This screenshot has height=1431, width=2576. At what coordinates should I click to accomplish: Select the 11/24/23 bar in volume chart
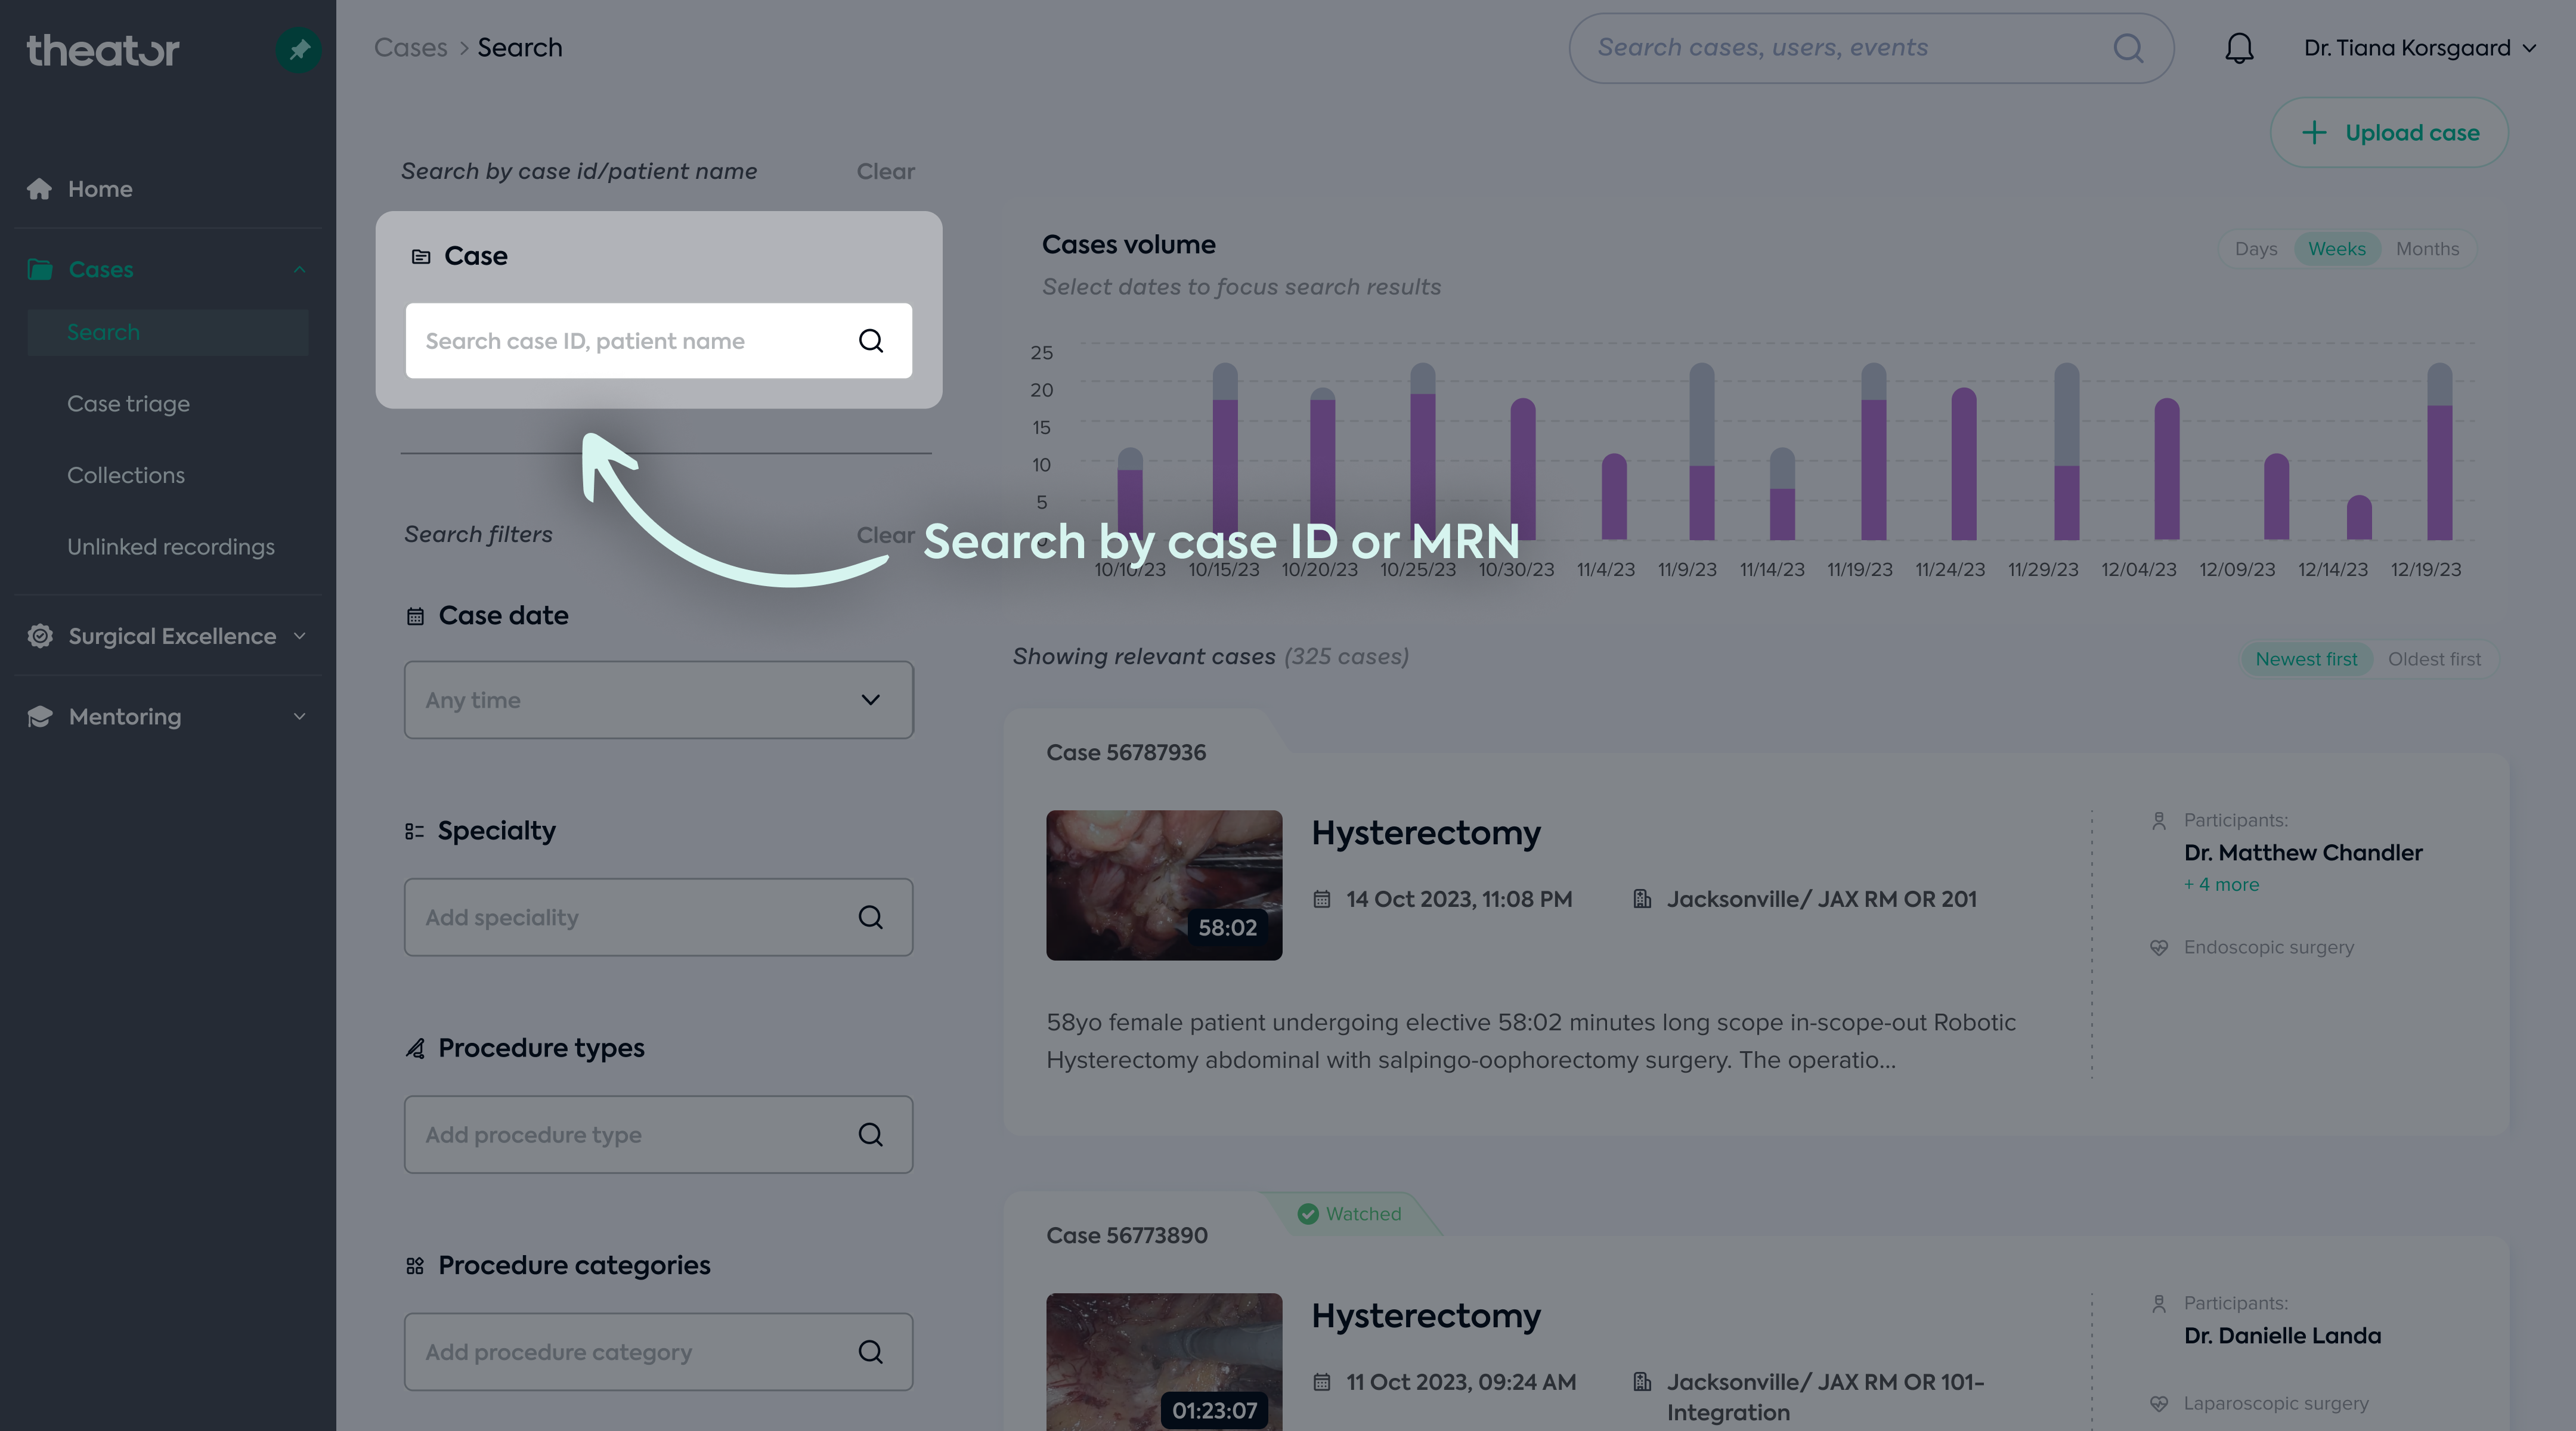1963,464
